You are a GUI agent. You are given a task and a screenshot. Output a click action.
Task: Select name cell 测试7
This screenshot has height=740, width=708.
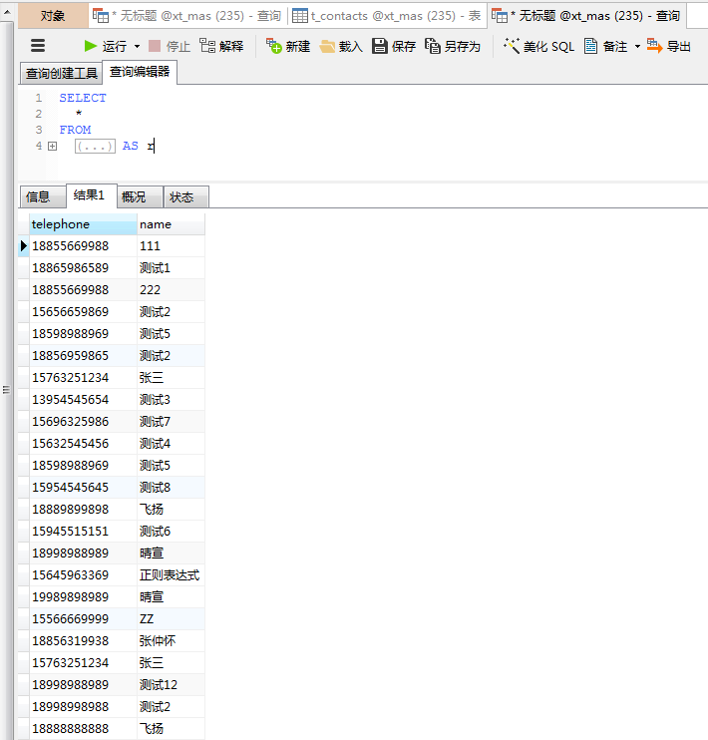[171, 422]
